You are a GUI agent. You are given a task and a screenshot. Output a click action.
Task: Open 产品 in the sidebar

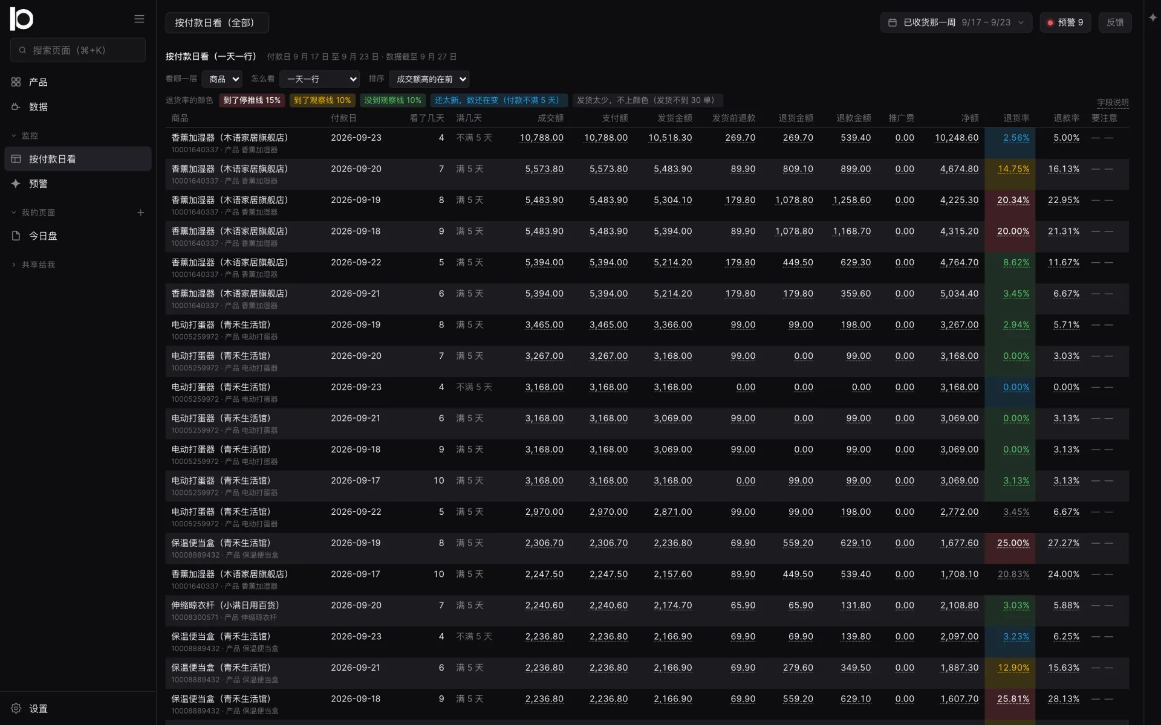77,82
